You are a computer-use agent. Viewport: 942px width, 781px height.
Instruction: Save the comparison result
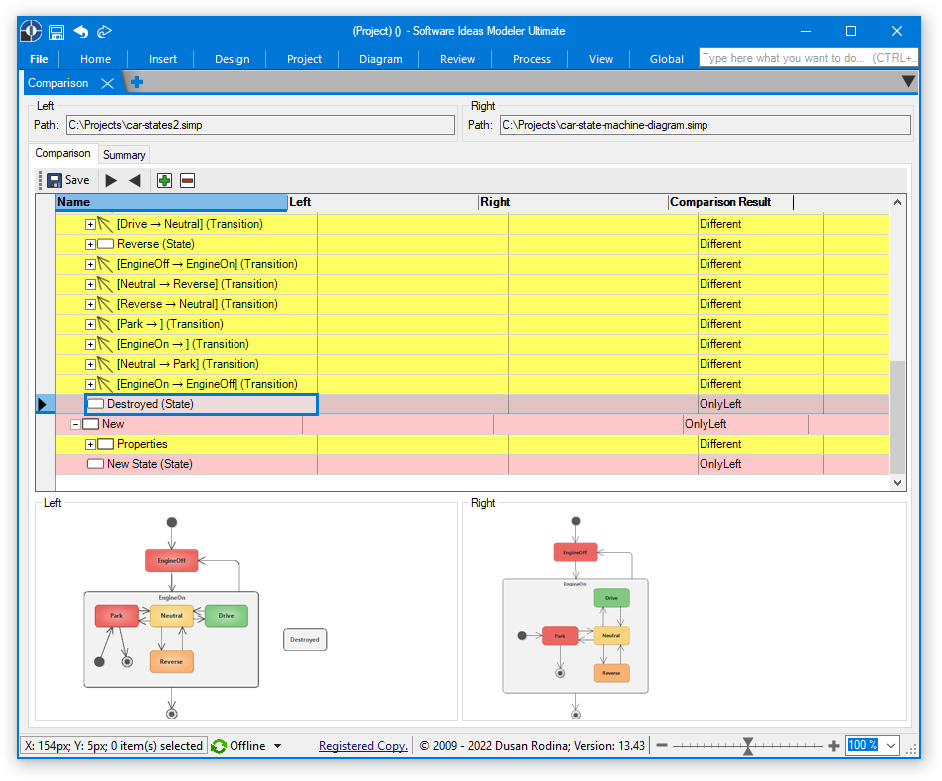pyautogui.click(x=69, y=180)
